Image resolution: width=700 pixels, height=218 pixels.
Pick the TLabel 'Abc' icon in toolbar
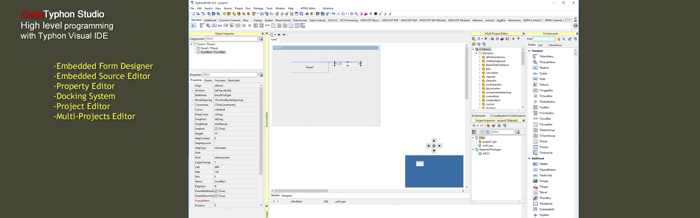click(220, 26)
